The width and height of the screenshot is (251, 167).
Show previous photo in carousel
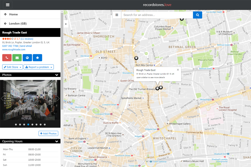[x=2, y=99]
